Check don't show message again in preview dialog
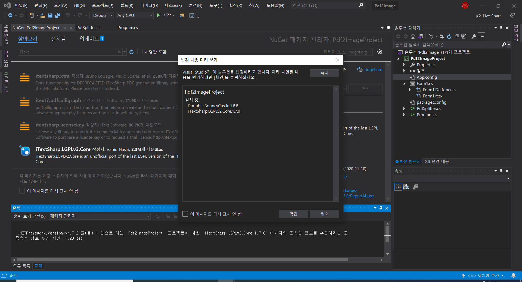The height and width of the screenshot is (282, 522). pos(185,214)
